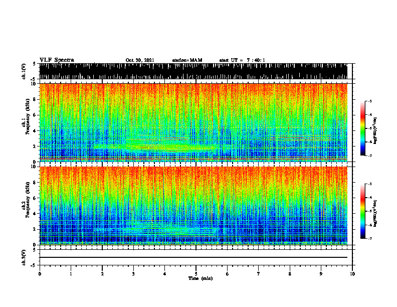Viewport: 397px width, 307px height.
Task: Click the "Time (min)" x-axis label
Action: [201, 278]
